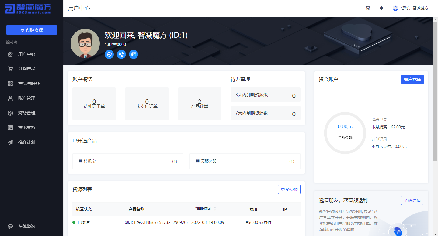Click the paper plane icon beside 推介计划
The image size is (438, 236).
[10, 142]
